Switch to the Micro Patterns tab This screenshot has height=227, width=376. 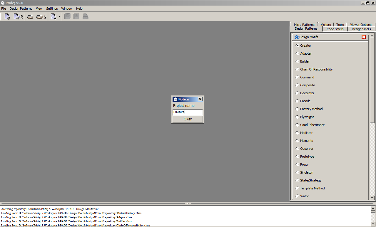[304, 25]
